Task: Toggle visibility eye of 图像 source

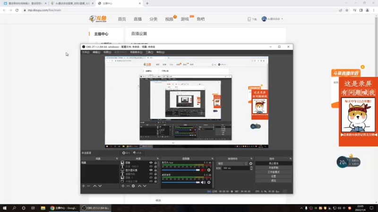Action: pyautogui.click(x=151, y=163)
